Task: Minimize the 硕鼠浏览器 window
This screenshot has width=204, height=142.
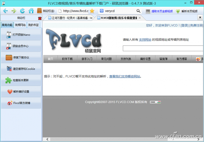Action: (185, 3)
